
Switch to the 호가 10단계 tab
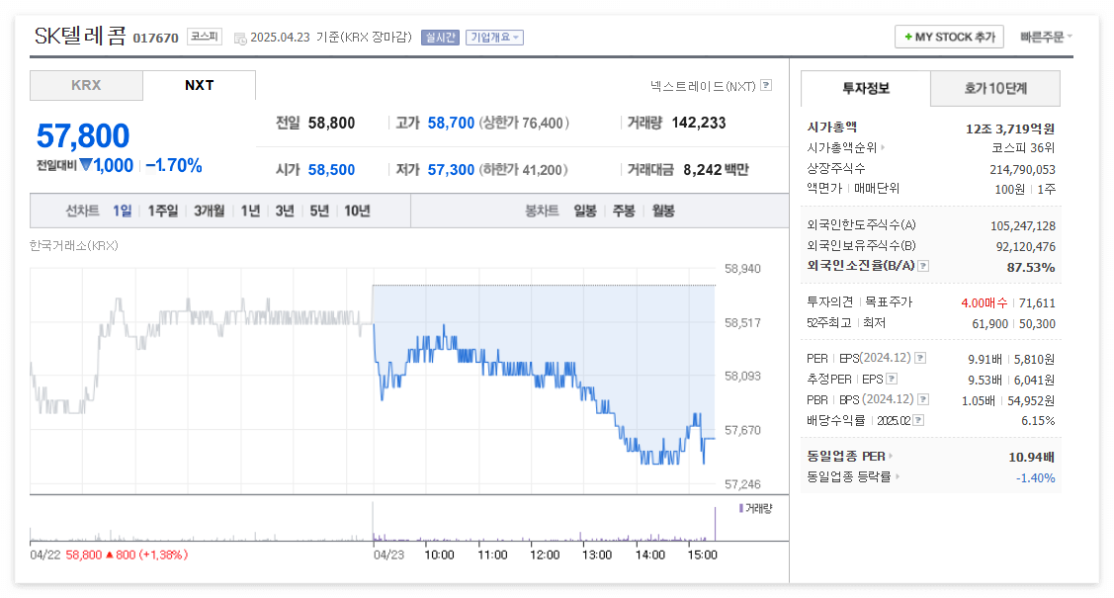click(994, 89)
